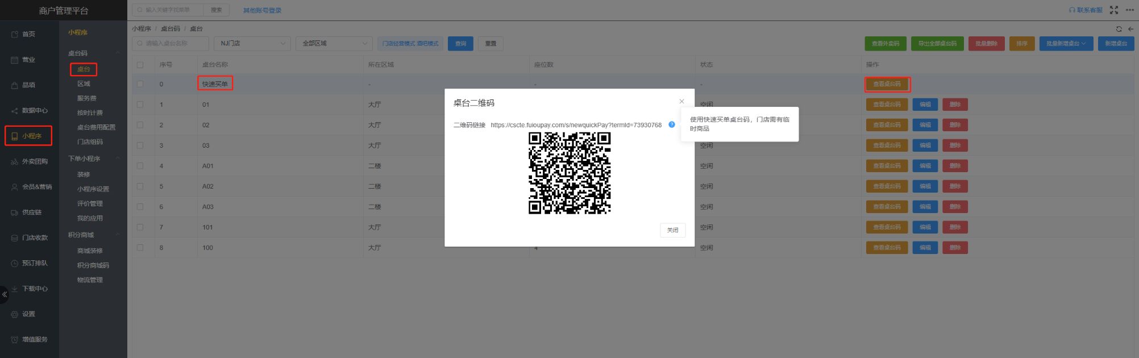Check the checkbox for table 02
This screenshot has height=358, width=1139.
tap(140, 125)
